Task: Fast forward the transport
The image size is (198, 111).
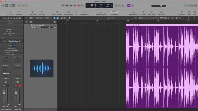Action: (x=67, y=6)
